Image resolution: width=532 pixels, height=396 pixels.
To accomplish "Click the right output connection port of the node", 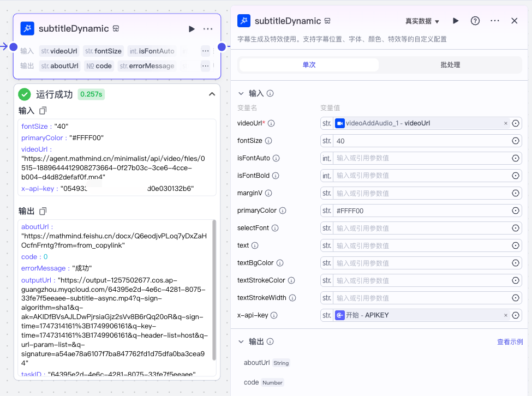I will pyautogui.click(x=222, y=47).
